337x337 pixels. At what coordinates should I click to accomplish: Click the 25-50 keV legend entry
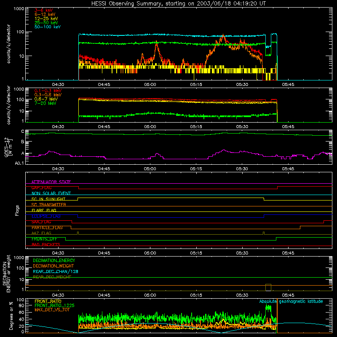click(46, 23)
